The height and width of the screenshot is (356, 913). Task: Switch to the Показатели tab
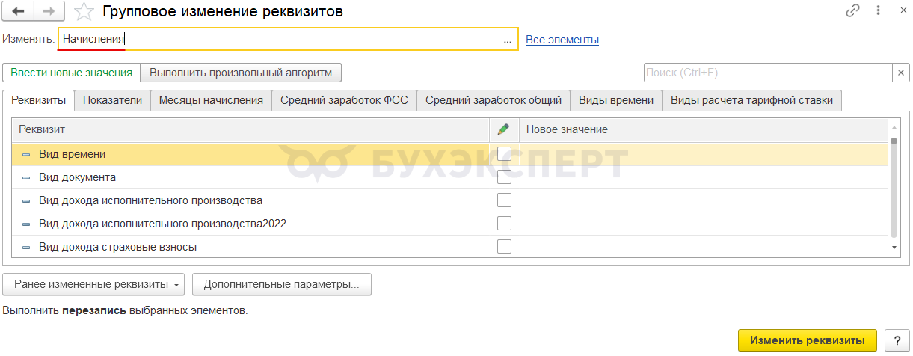tap(112, 100)
